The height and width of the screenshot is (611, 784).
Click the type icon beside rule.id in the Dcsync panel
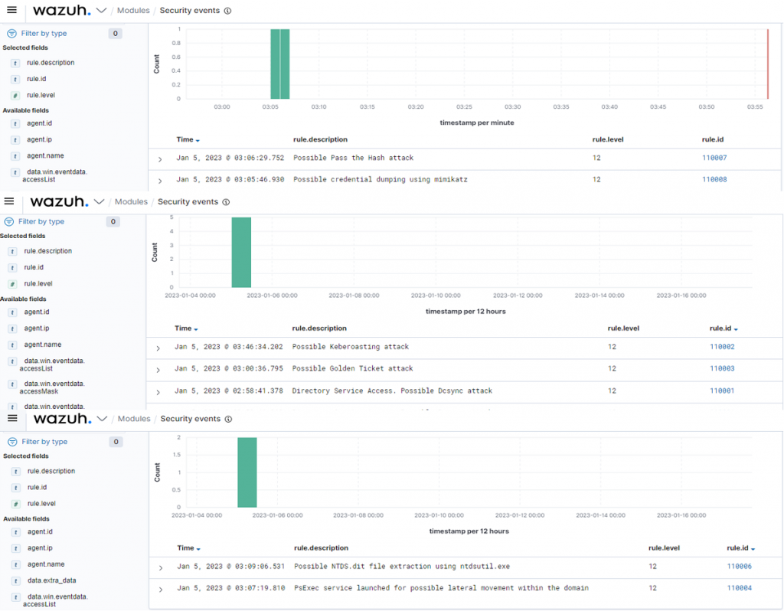(x=12, y=267)
